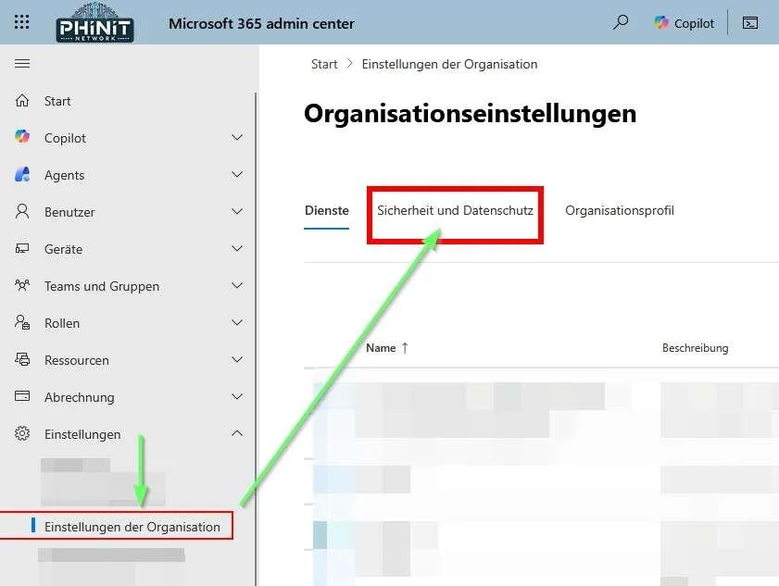Open the feedback panel icon top right
The height and width of the screenshot is (586, 779).
750,22
